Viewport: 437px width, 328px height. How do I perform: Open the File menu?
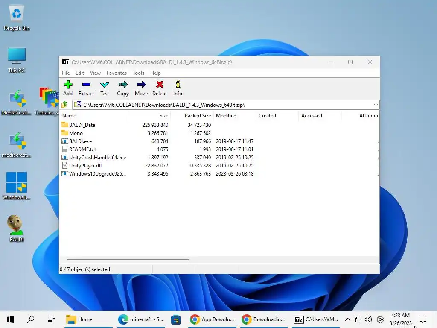click(66, 73)
